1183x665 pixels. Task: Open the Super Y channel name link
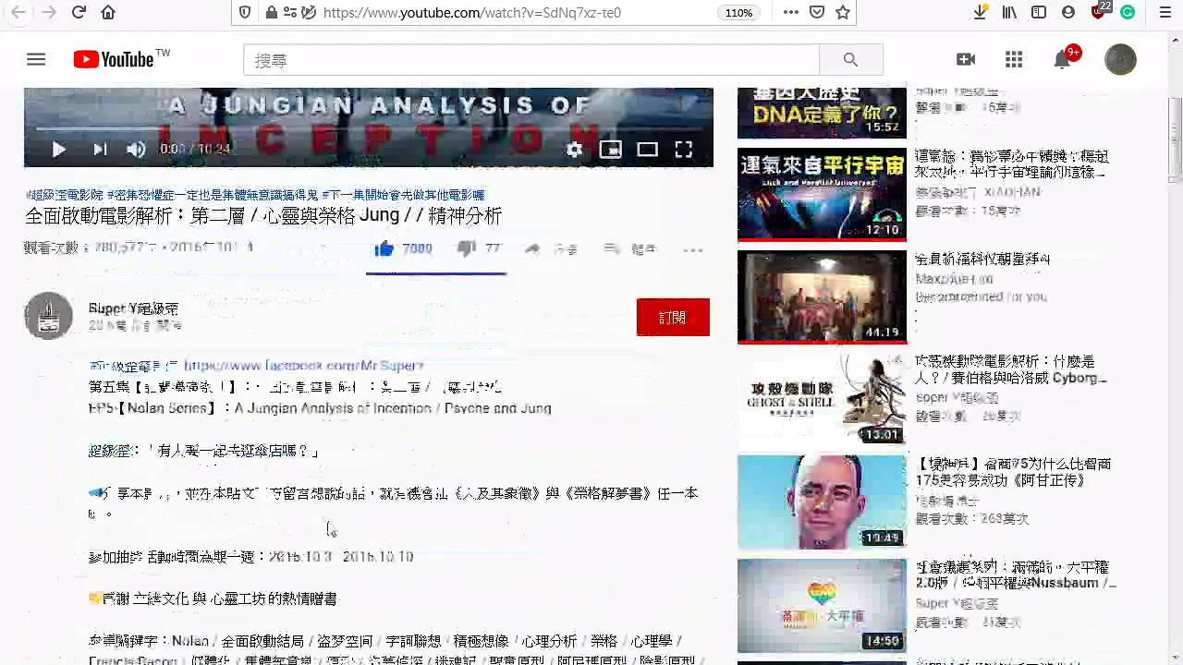point(133,308)
